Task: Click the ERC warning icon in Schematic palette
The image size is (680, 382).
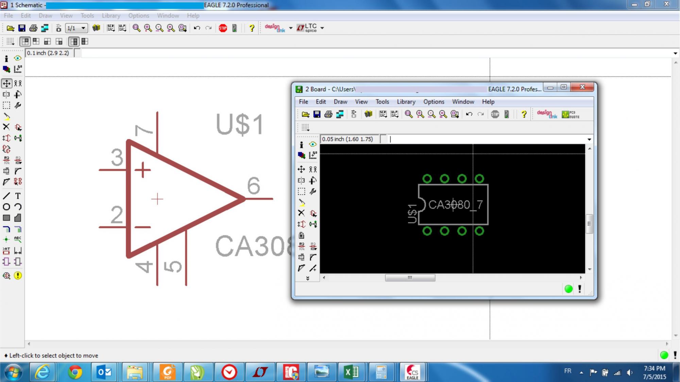Action: tap(18, 276)
